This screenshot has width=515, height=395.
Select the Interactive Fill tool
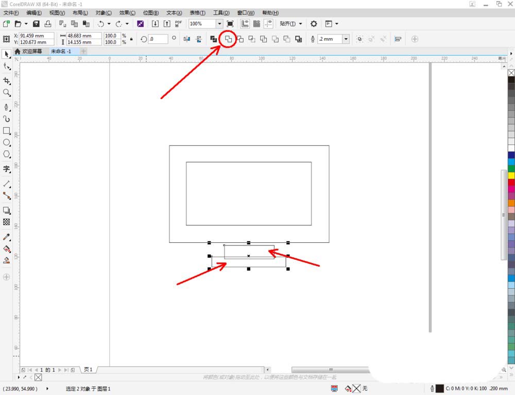[7, 249]
